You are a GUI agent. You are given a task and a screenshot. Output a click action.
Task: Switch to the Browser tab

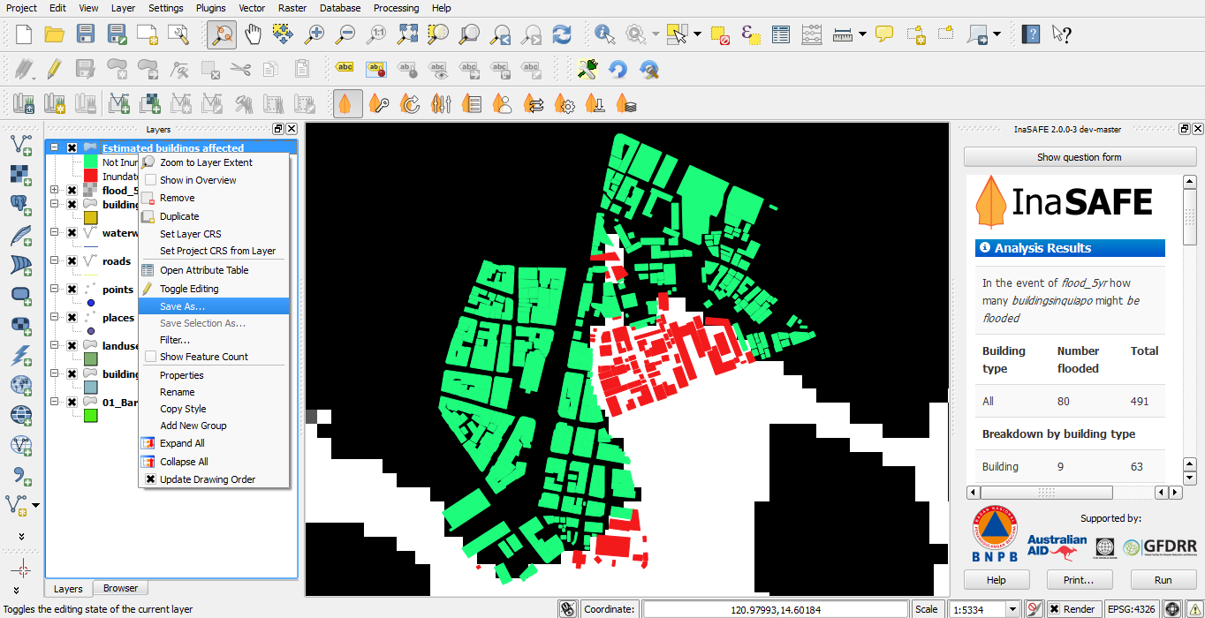(x=120, y=588)
